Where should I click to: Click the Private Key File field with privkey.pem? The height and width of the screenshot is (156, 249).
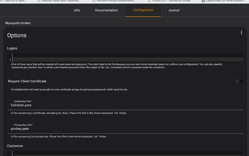(x=126, y=129)
